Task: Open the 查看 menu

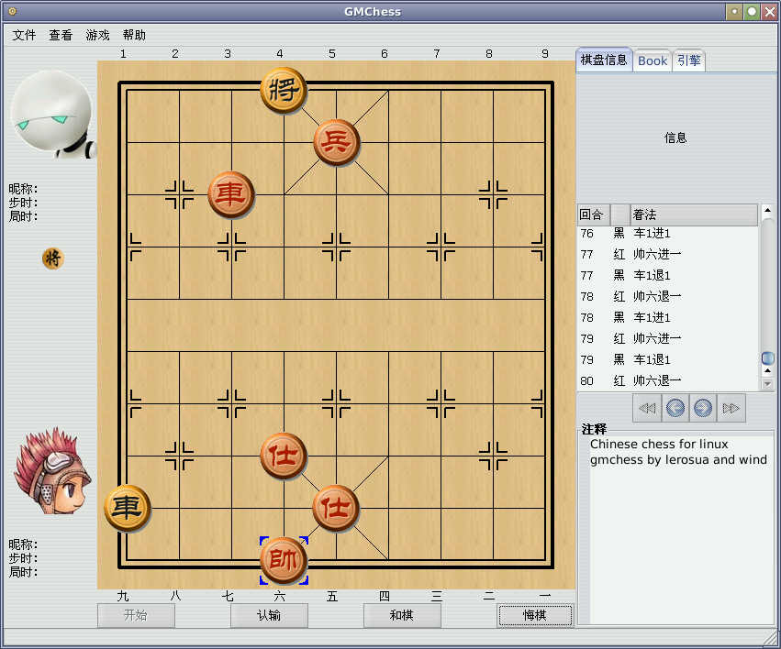Action: pos(61,35)
